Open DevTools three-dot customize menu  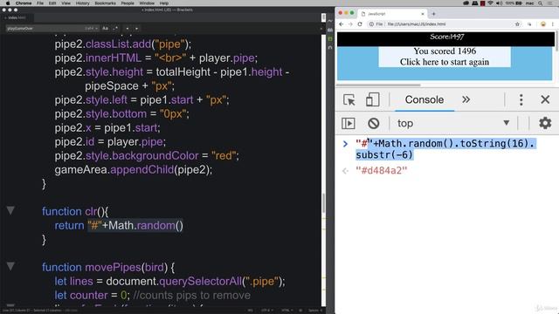(x=521, y=99)
